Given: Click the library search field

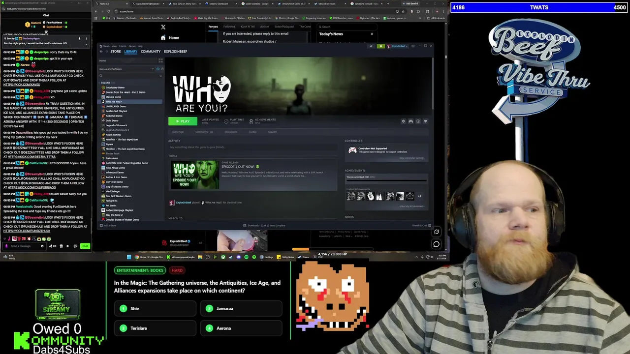Looking at the screenshot, I should 128,76.
